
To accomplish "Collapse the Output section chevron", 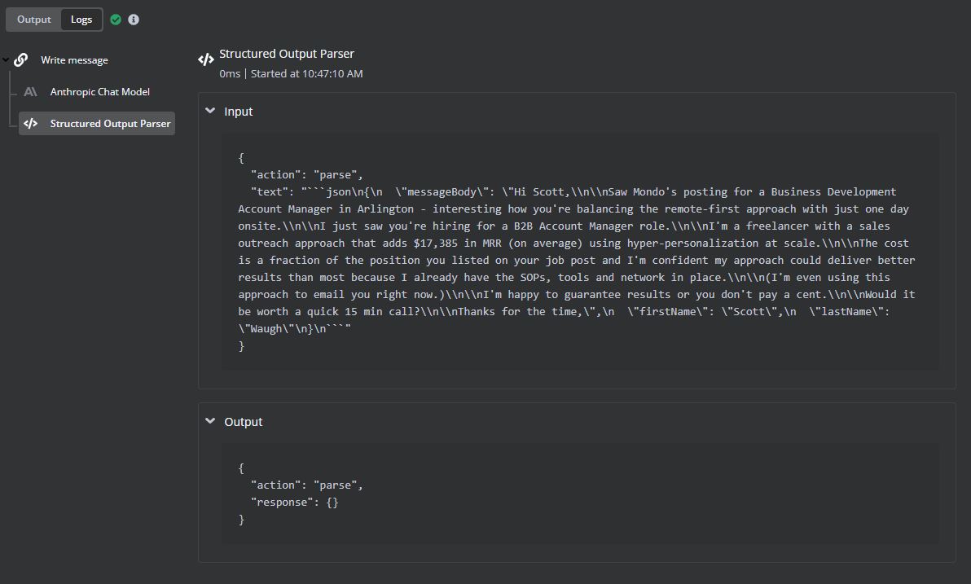I will pyautogui.click(x=210, y=421).
